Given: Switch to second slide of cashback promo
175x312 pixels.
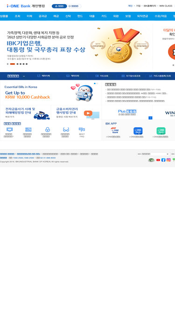Looking at the screenshot, I should pyautogui.click(x=97, y=84).
